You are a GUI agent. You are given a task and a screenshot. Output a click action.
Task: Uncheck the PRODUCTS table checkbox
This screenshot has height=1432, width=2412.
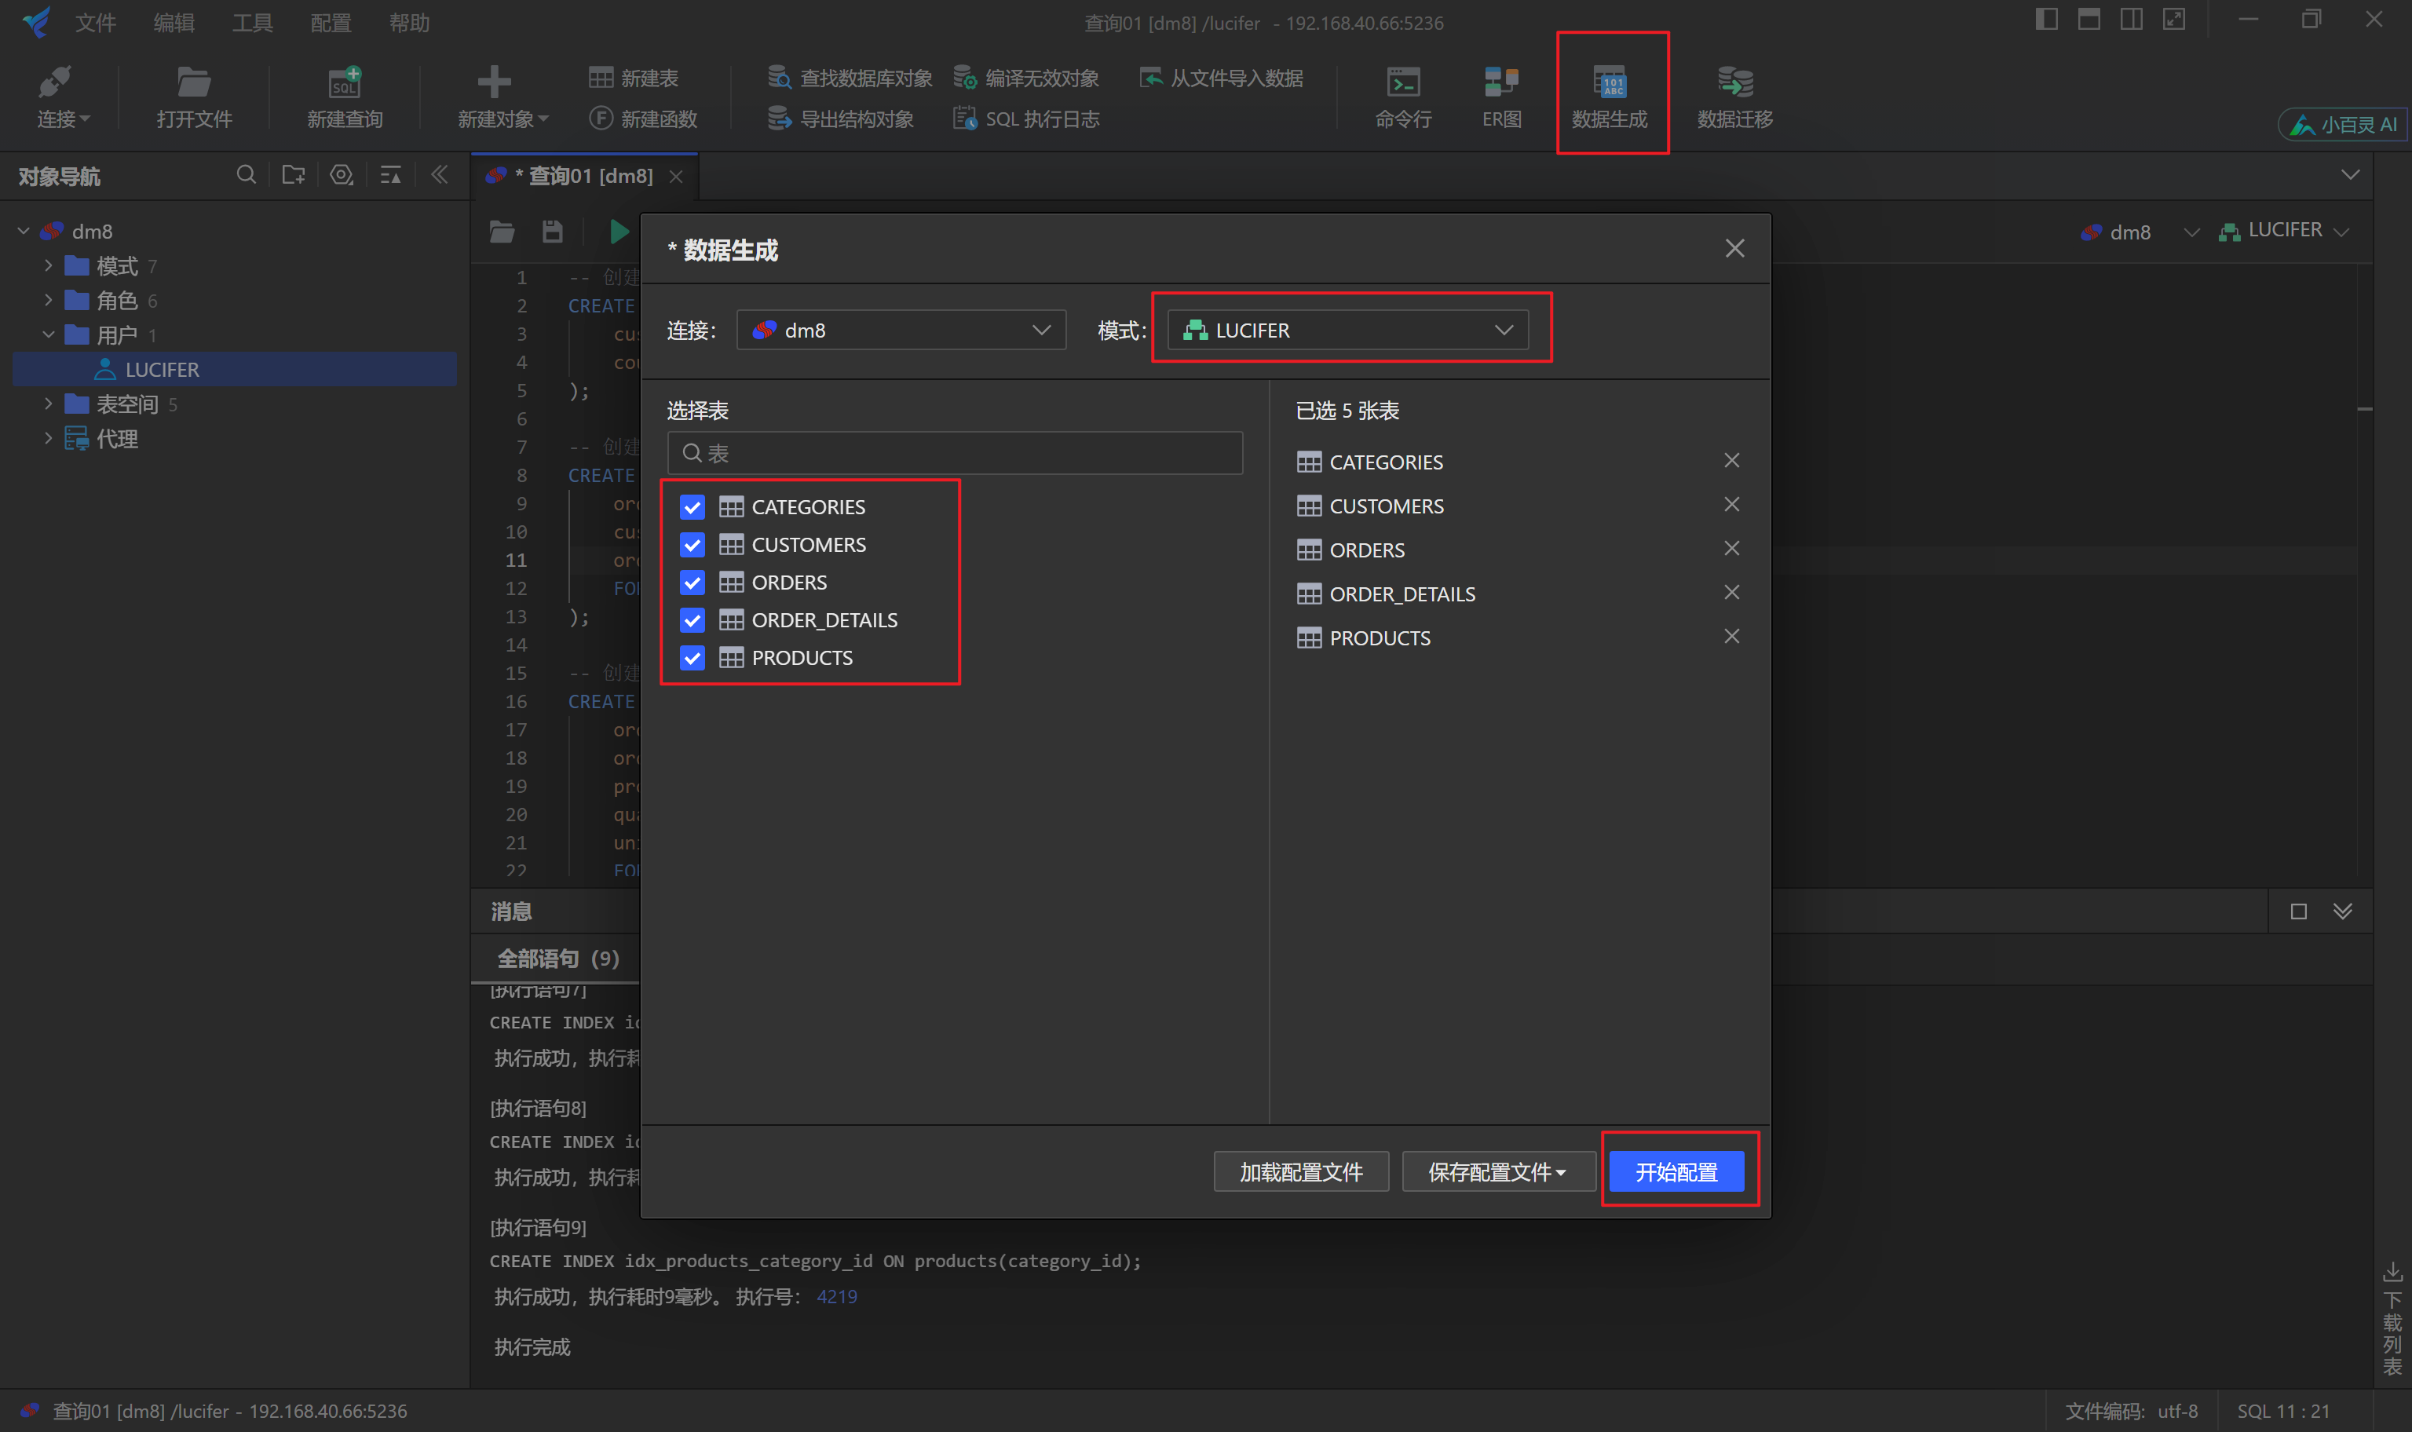pyautogui.click(x=692, y=657)
